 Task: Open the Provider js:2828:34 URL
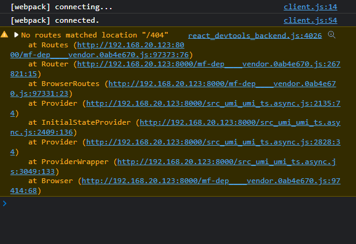[x=213, y=142]
